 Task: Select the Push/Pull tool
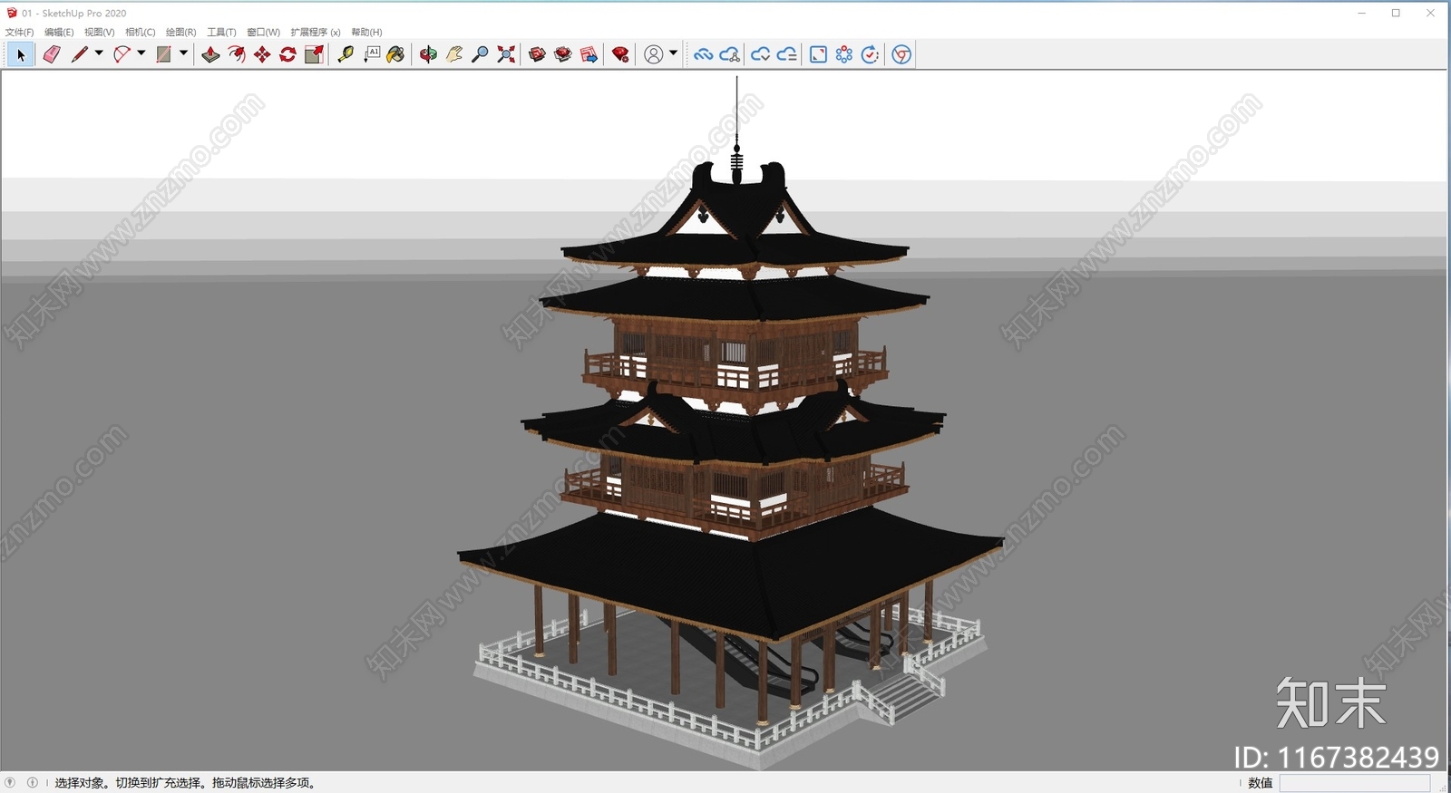pos(210,54)
